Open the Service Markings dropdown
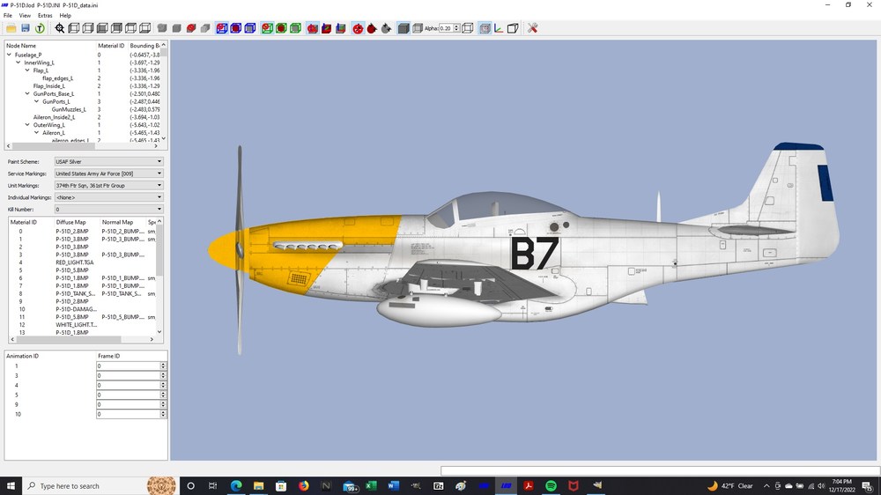The image size is (881, 495). tap(109, 174)
